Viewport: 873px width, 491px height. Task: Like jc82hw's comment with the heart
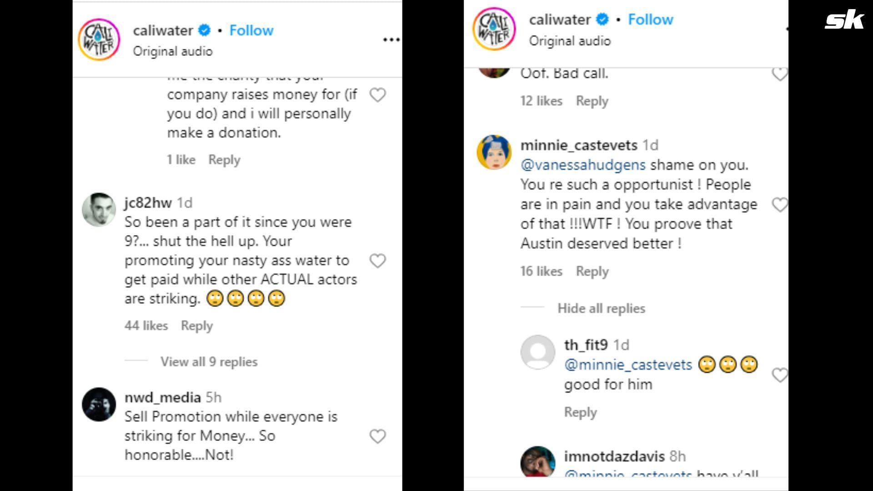click(x=377, y=261)
